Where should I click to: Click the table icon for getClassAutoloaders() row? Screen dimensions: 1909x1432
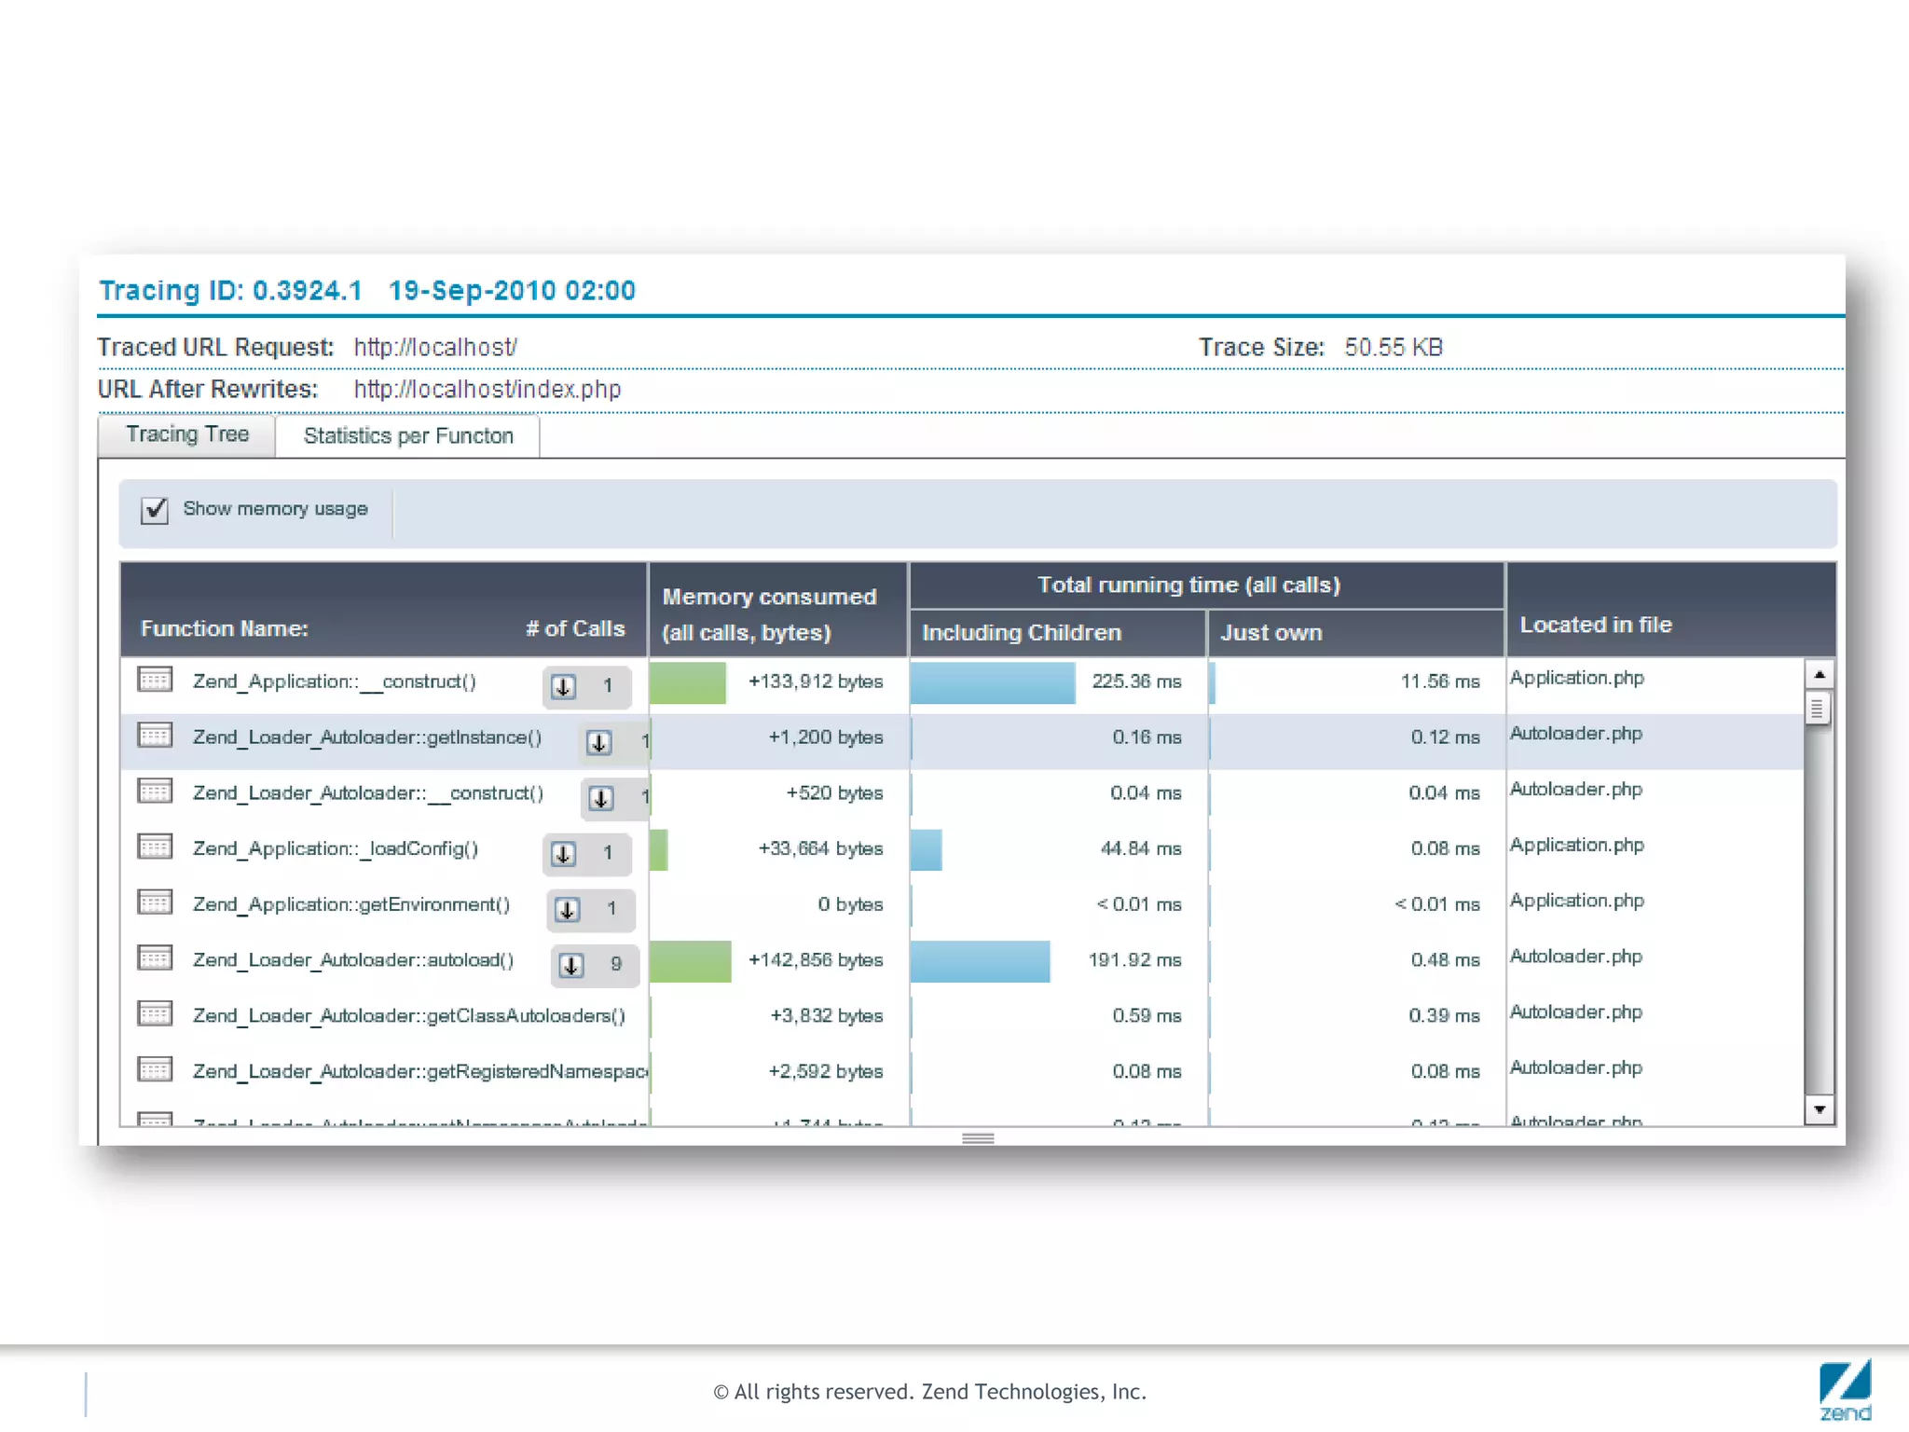coord(155,1013)
